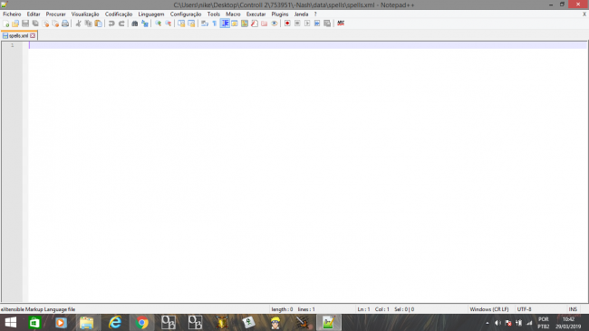Open the Configuração menu
589x331 pixels.
click(x=186, y=14)
